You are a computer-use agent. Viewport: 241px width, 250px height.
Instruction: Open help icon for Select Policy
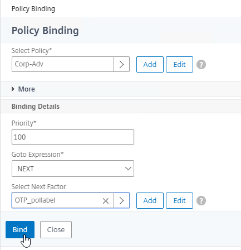point(201,65)
